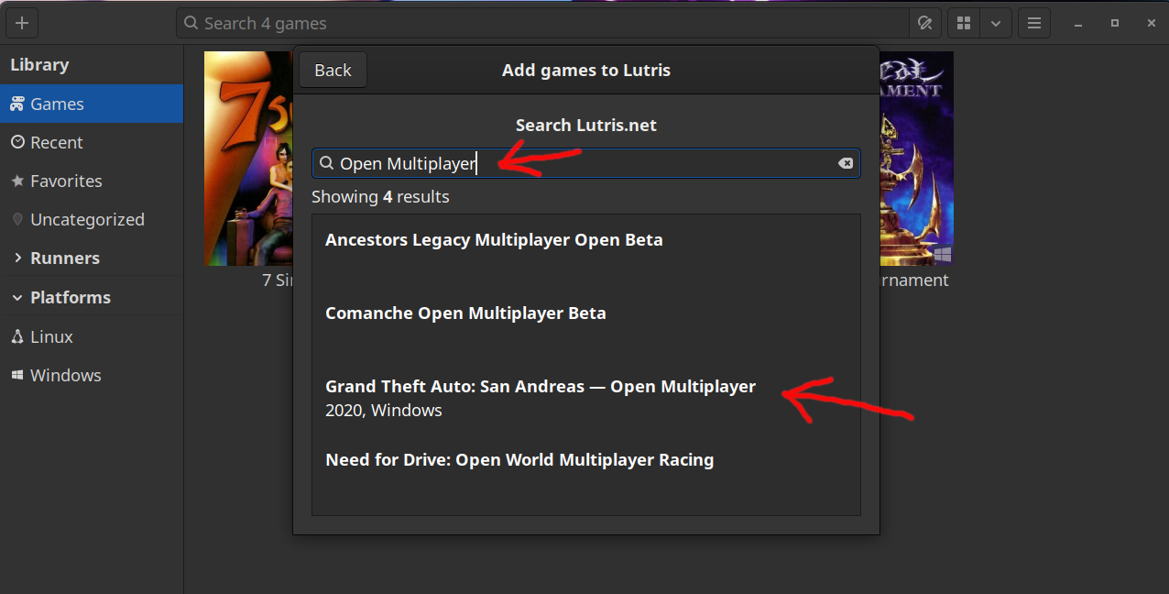
Task: Minimize the Lutris window
Action: coord(1080,23)
